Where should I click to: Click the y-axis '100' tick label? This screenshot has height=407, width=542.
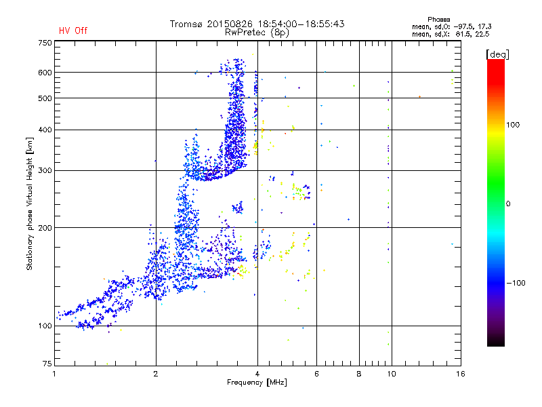tap(45, 326)
